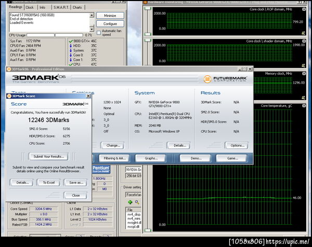Screen dimensions: 312x247
Task: Click the Futuremark Corporation logo
Action: coord(225,79)
